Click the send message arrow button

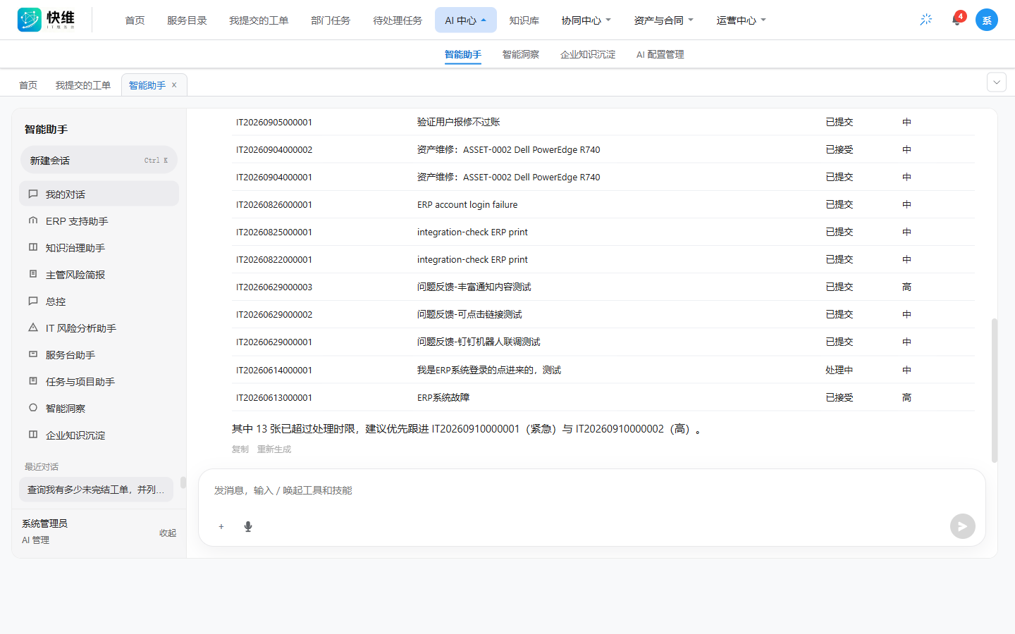963,526
